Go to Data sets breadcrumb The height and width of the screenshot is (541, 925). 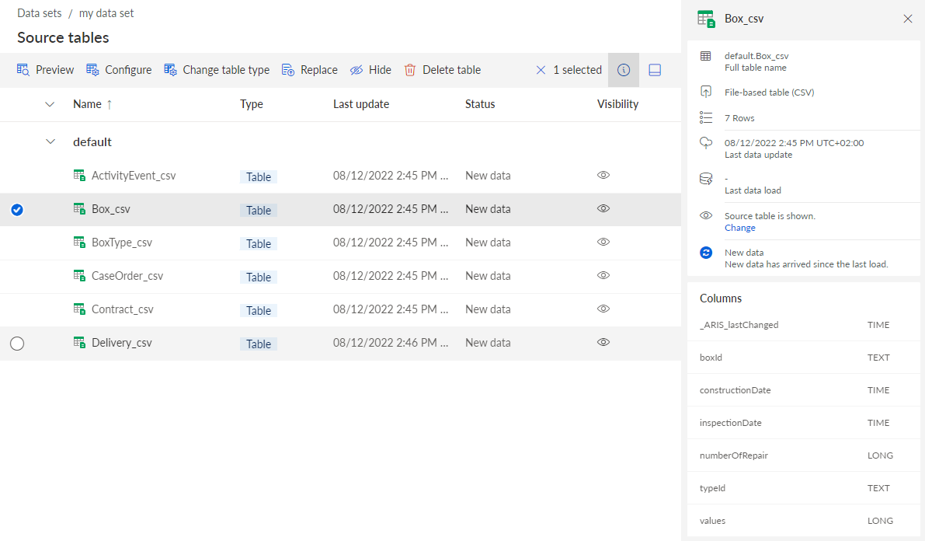[40, 13]
